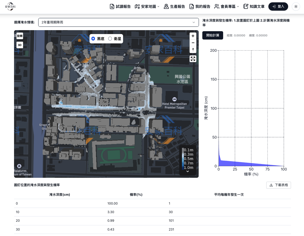Click the zoom-out icon on the map
Viewport: 304px width, 236px height.
193,43
